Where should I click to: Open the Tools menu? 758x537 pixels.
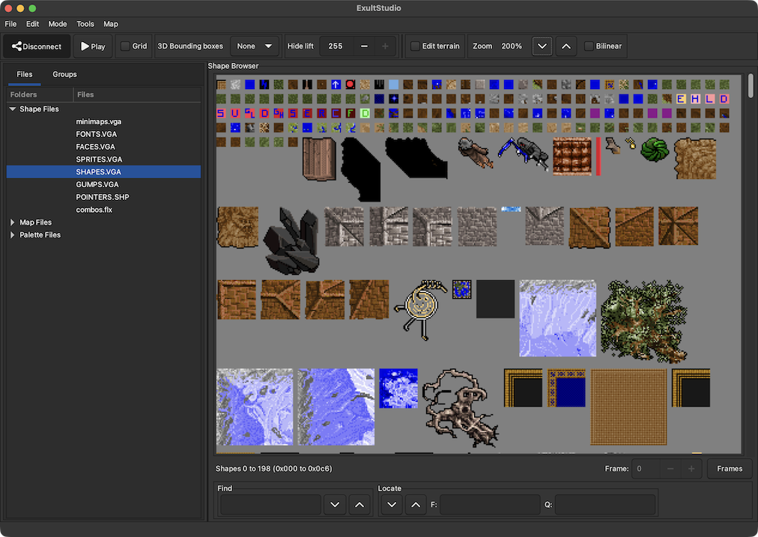[x=85, y=24]
